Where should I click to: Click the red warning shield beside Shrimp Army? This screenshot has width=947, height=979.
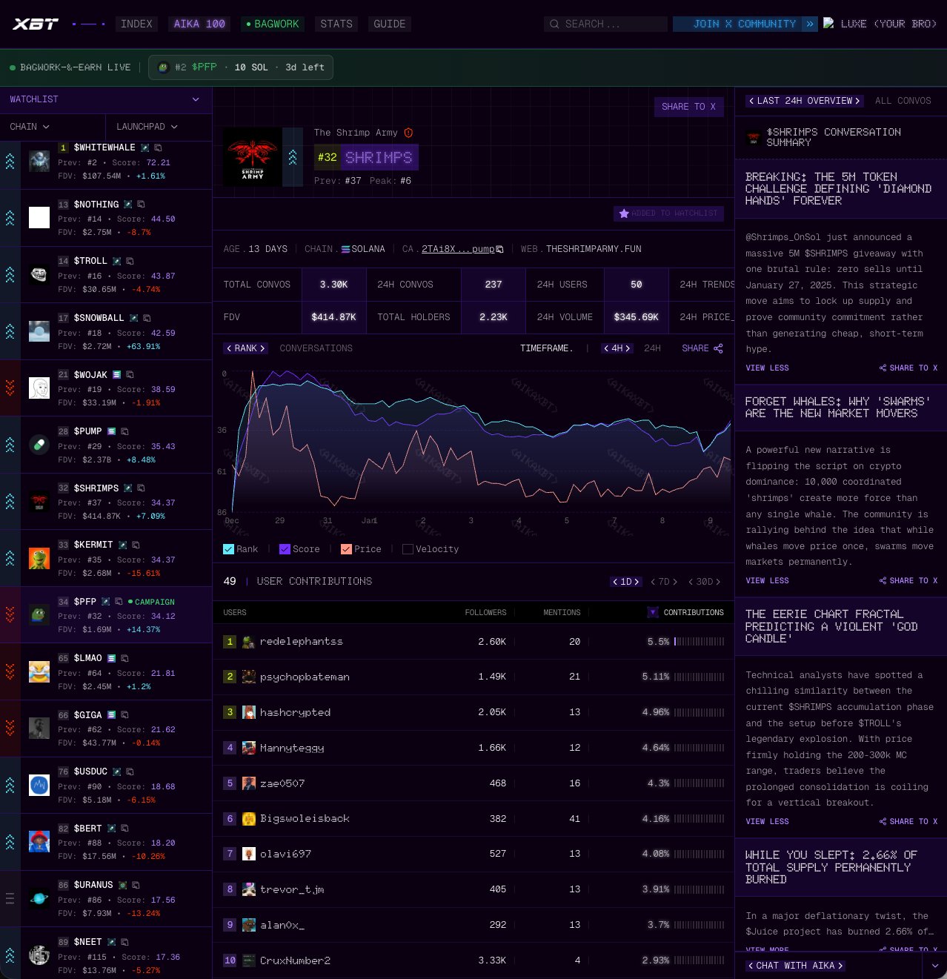(408, 133)
